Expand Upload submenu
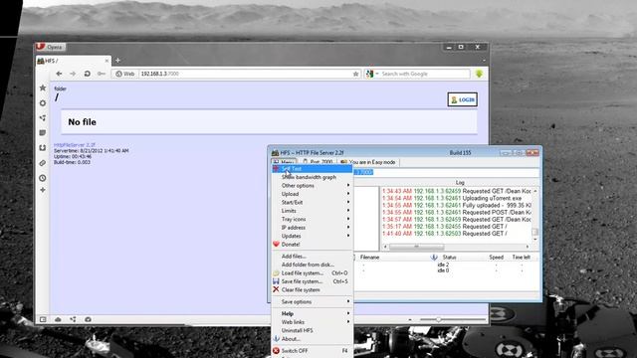Image resolution: width=637 pixels, height=358 pixels. coord(312,194)
